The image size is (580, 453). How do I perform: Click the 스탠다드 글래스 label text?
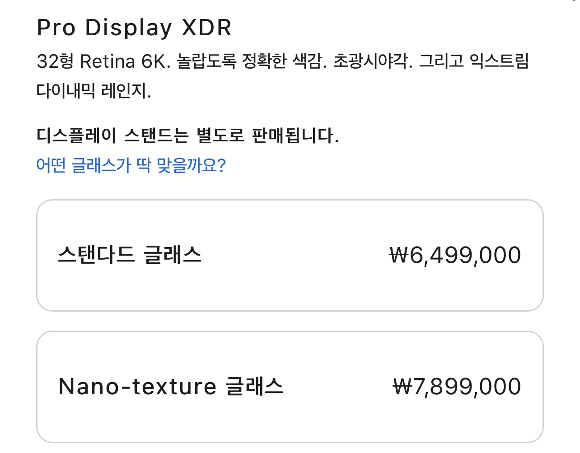coord(130,255)
